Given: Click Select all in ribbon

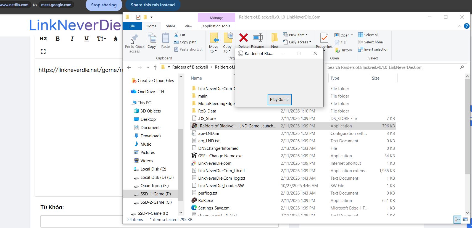Looking at the screenshot, I should 368,35.
